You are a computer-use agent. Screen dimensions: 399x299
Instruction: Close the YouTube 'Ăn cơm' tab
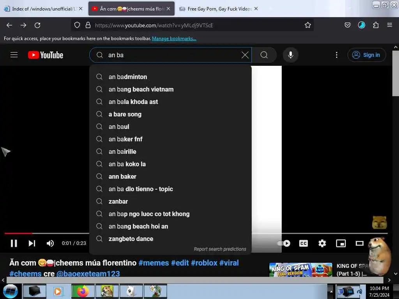(x=168, y=9)
